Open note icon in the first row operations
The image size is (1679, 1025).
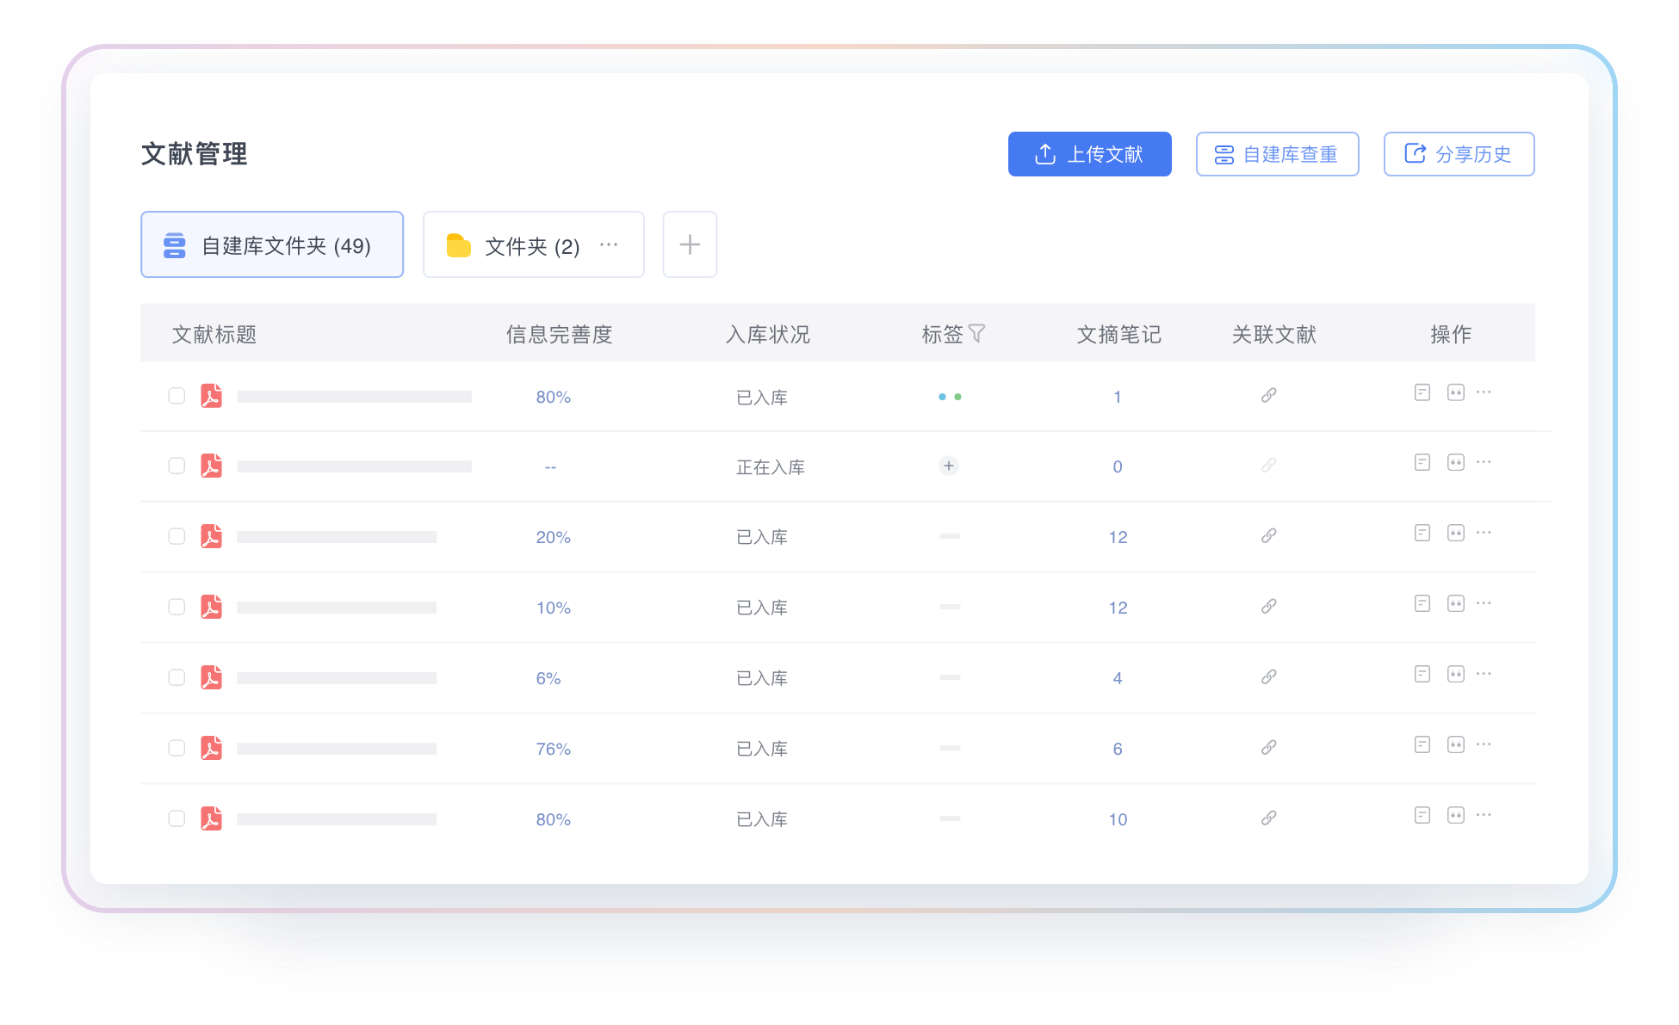pos(1422,392)
